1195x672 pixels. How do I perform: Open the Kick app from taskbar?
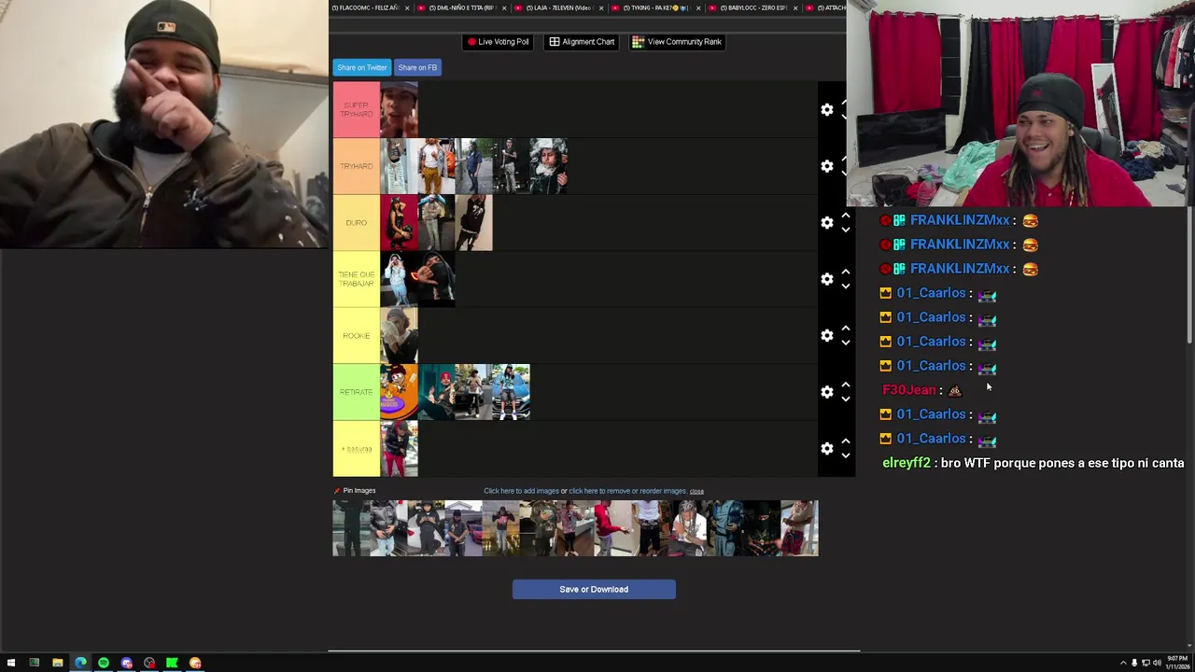tap(172, 663)
